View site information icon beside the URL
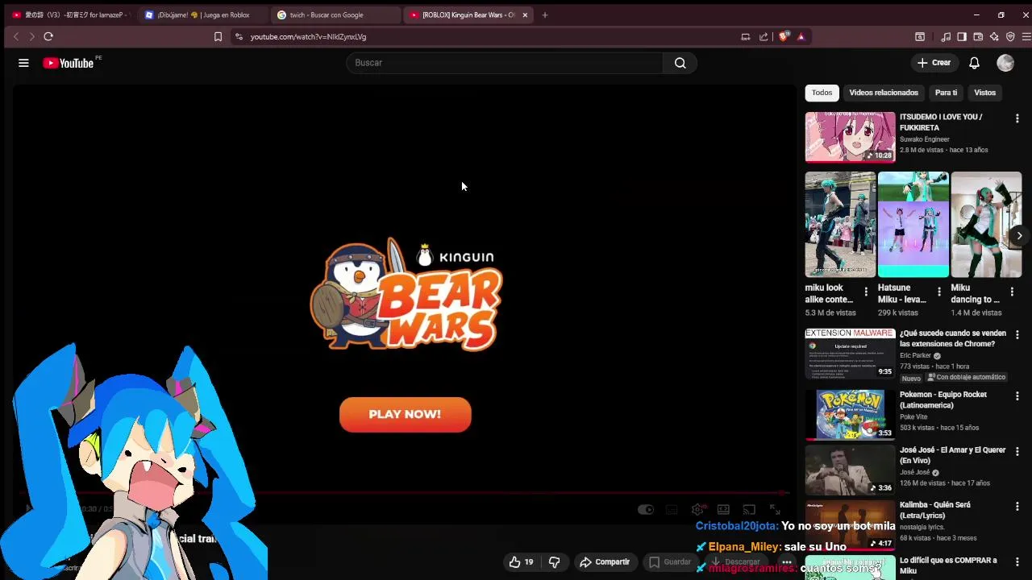 [239, 36]
